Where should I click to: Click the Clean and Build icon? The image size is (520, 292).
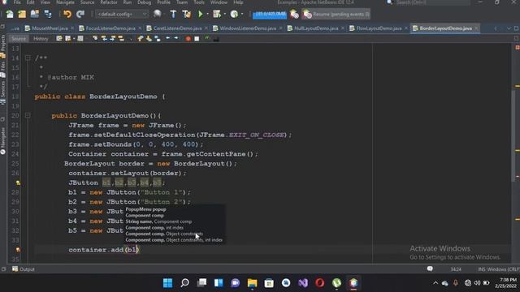click(186, 15)
